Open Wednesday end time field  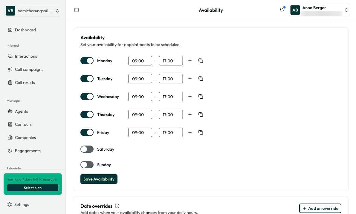[x=171, y=97]
